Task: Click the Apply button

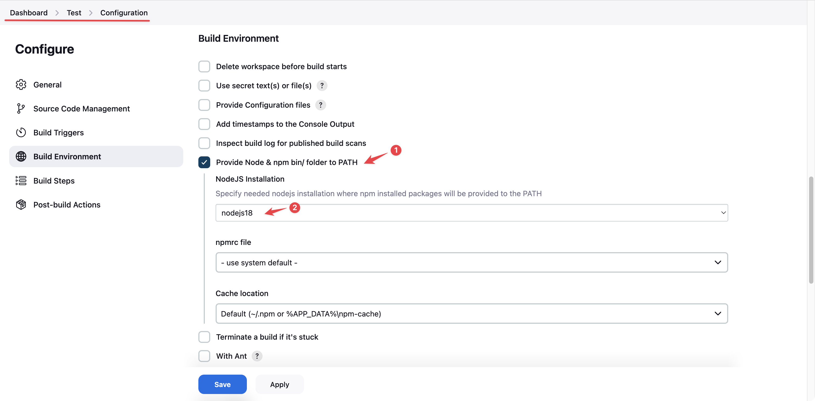Action: coord(279,384)
